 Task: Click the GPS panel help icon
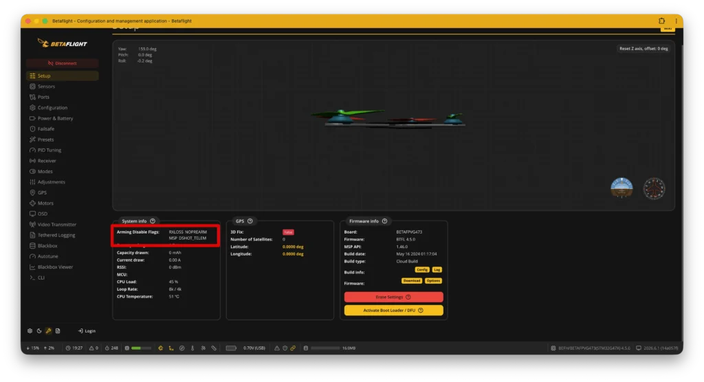(x=250, y=221)
